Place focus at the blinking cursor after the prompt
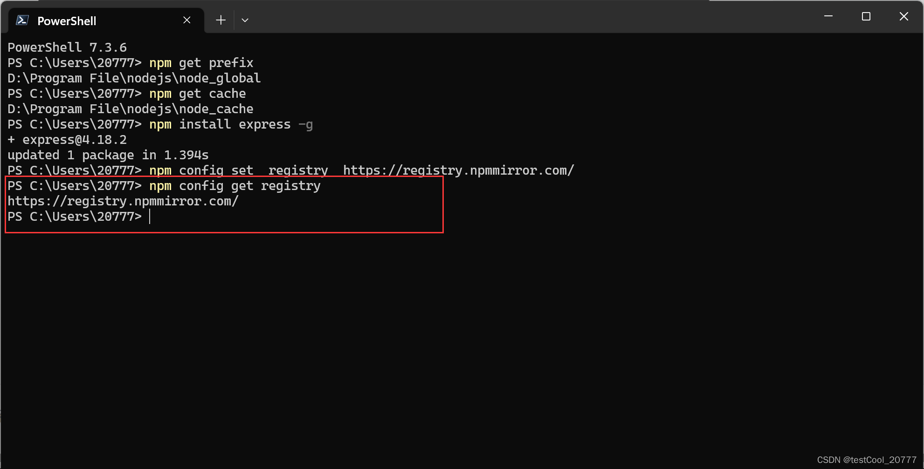The image size is (924, 469). click(150, 216)
